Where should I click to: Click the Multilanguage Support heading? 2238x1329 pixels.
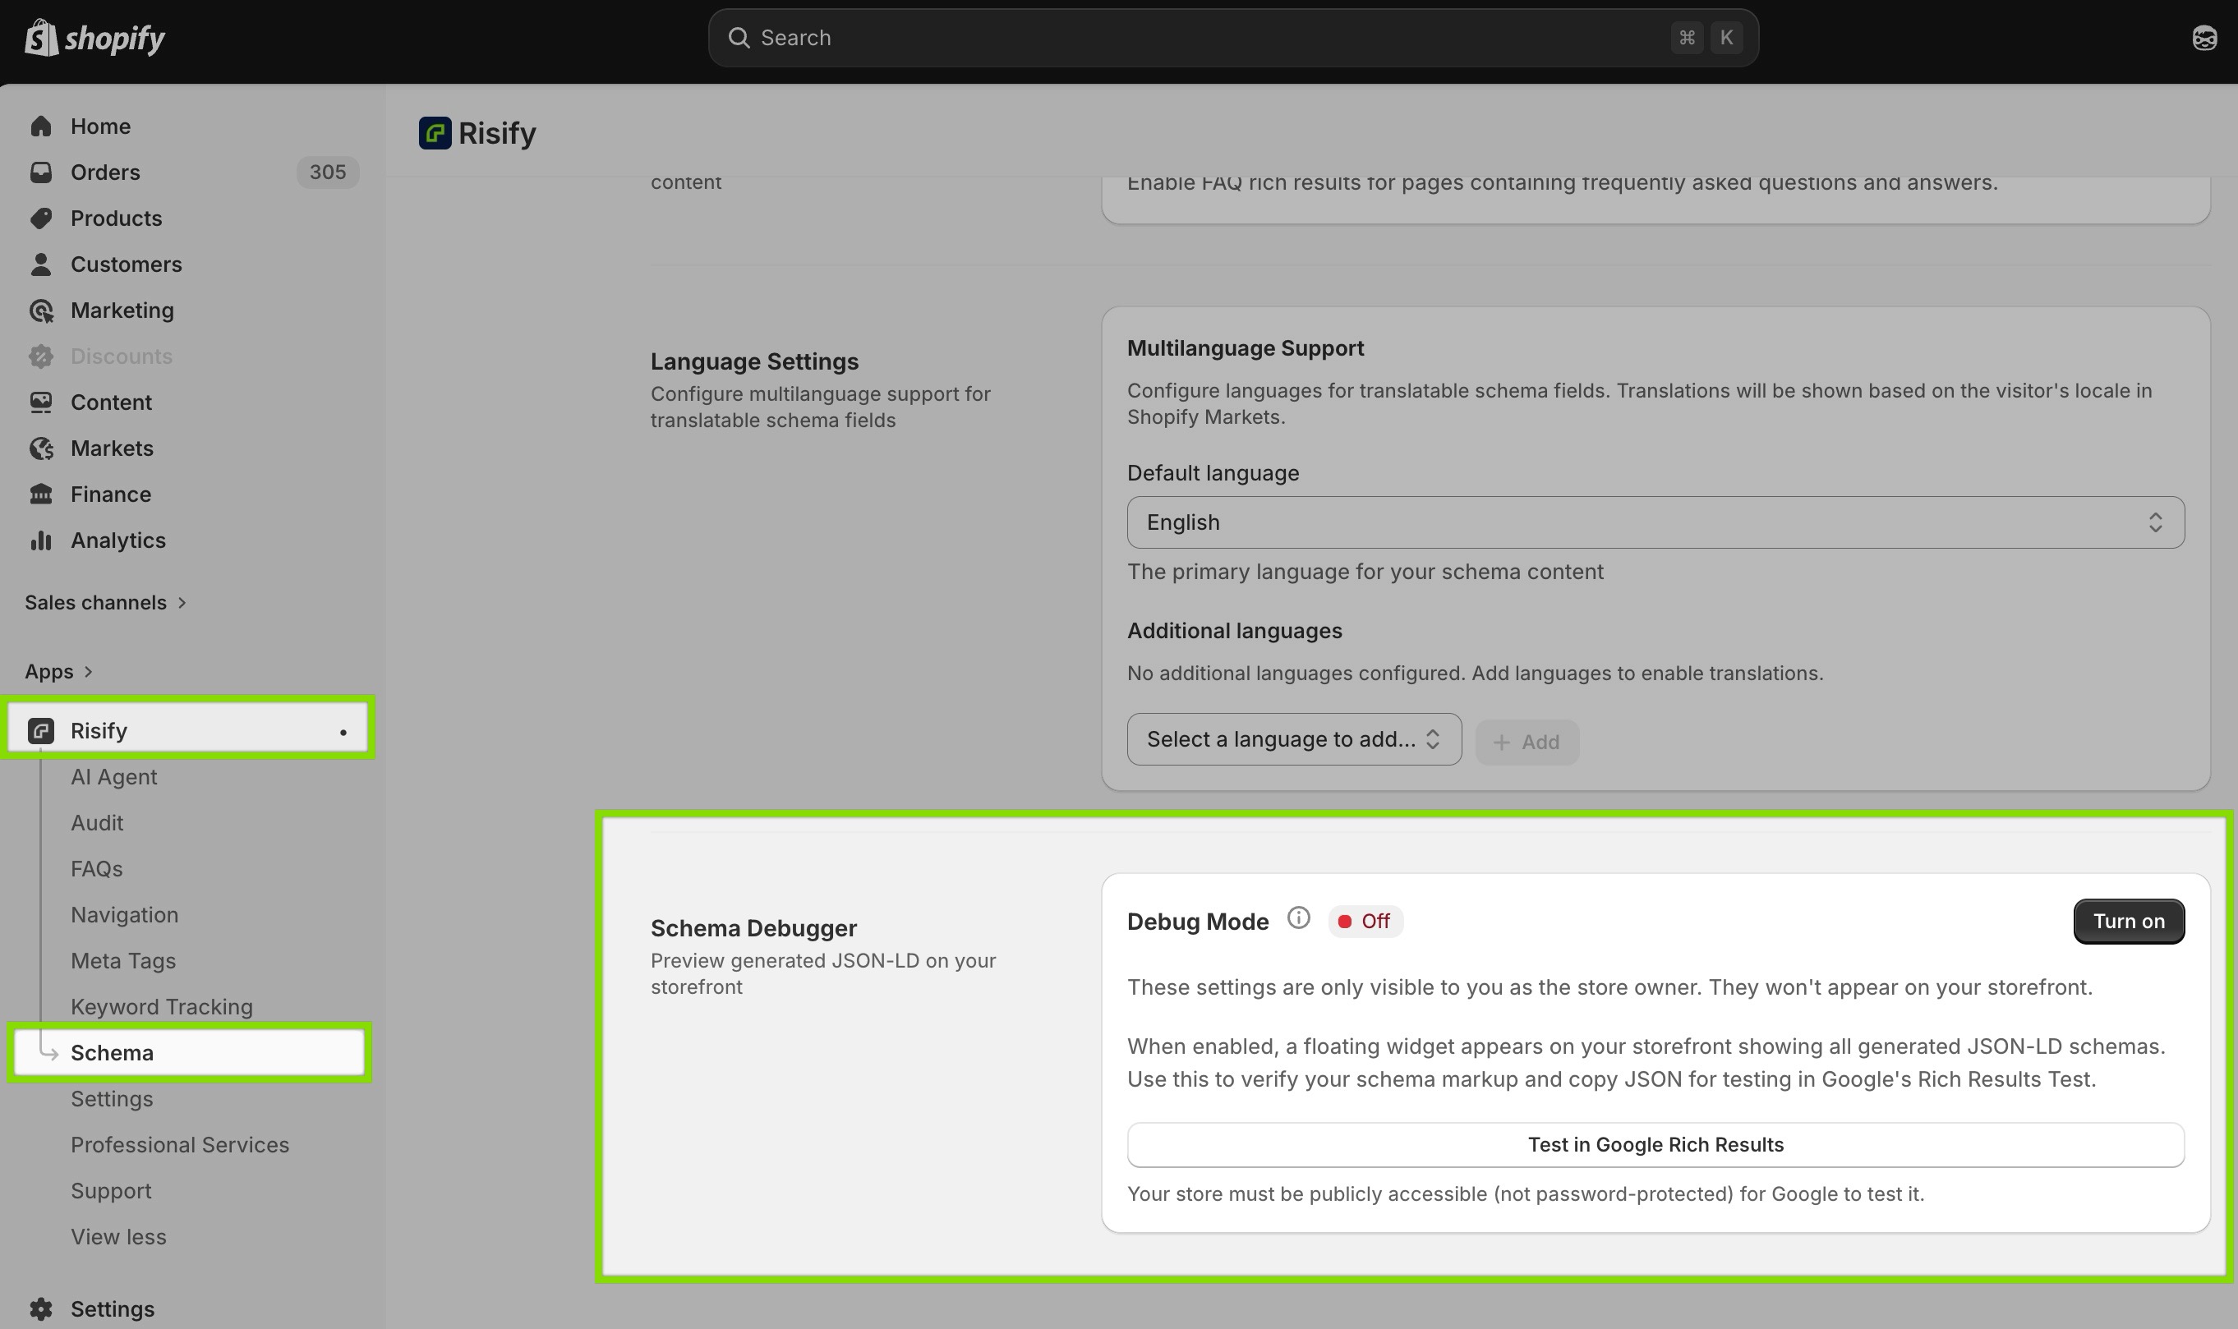pyautogui.click(x=1245, y=348)
